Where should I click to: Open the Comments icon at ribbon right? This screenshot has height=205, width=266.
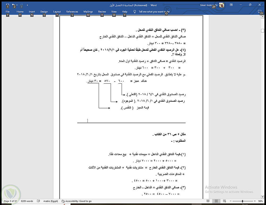point(260,11)
